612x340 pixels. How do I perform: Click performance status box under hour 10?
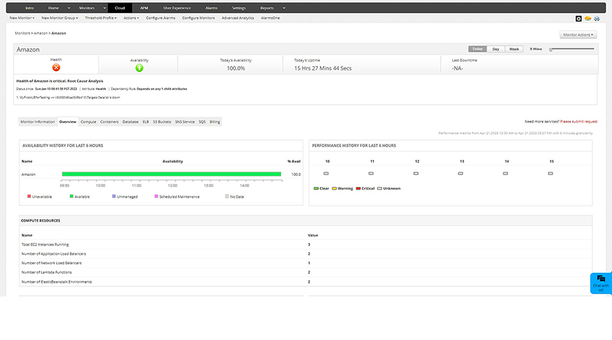coord(326,173)
